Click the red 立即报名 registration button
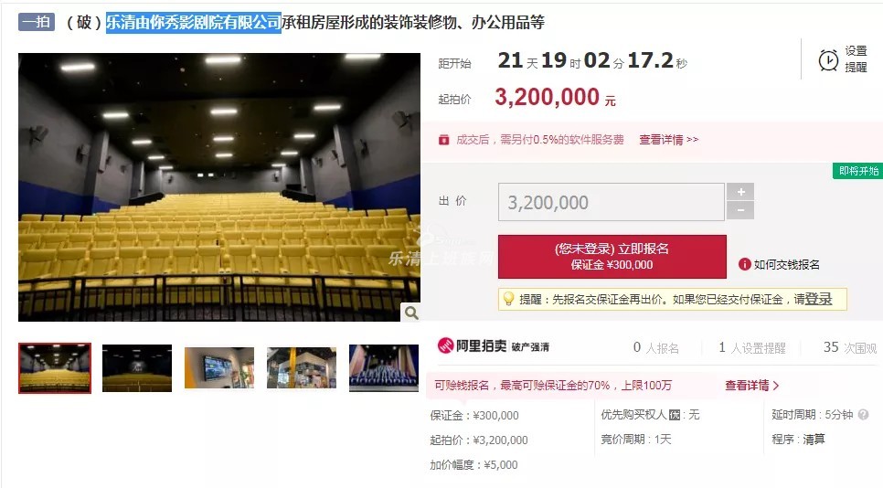 (612, 257)
